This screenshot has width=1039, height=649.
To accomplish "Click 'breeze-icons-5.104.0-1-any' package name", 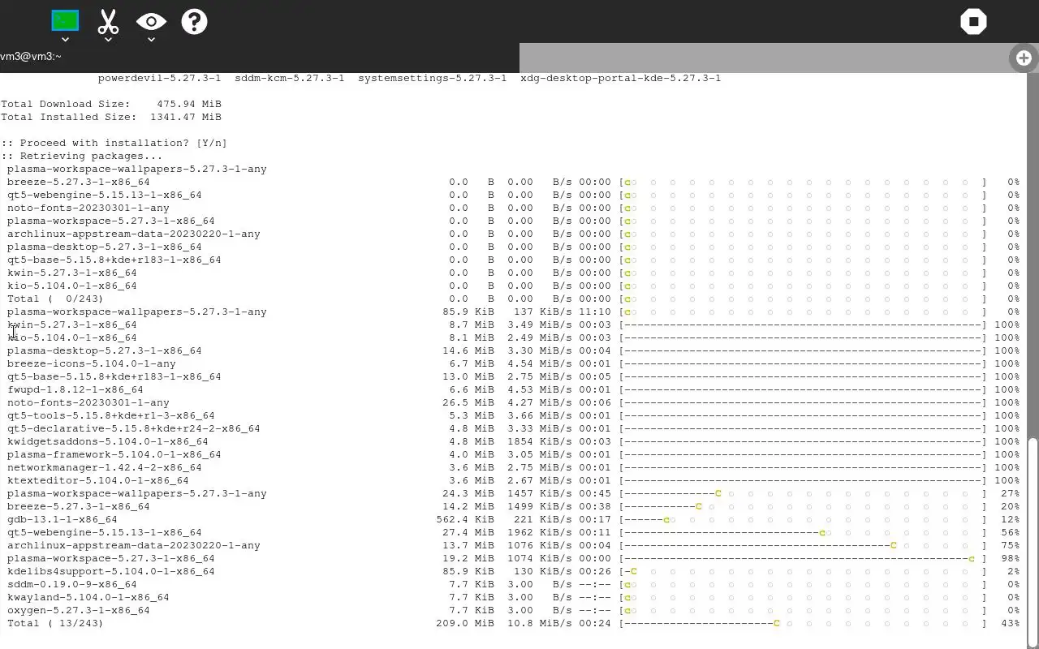I will tap(92, 363).
